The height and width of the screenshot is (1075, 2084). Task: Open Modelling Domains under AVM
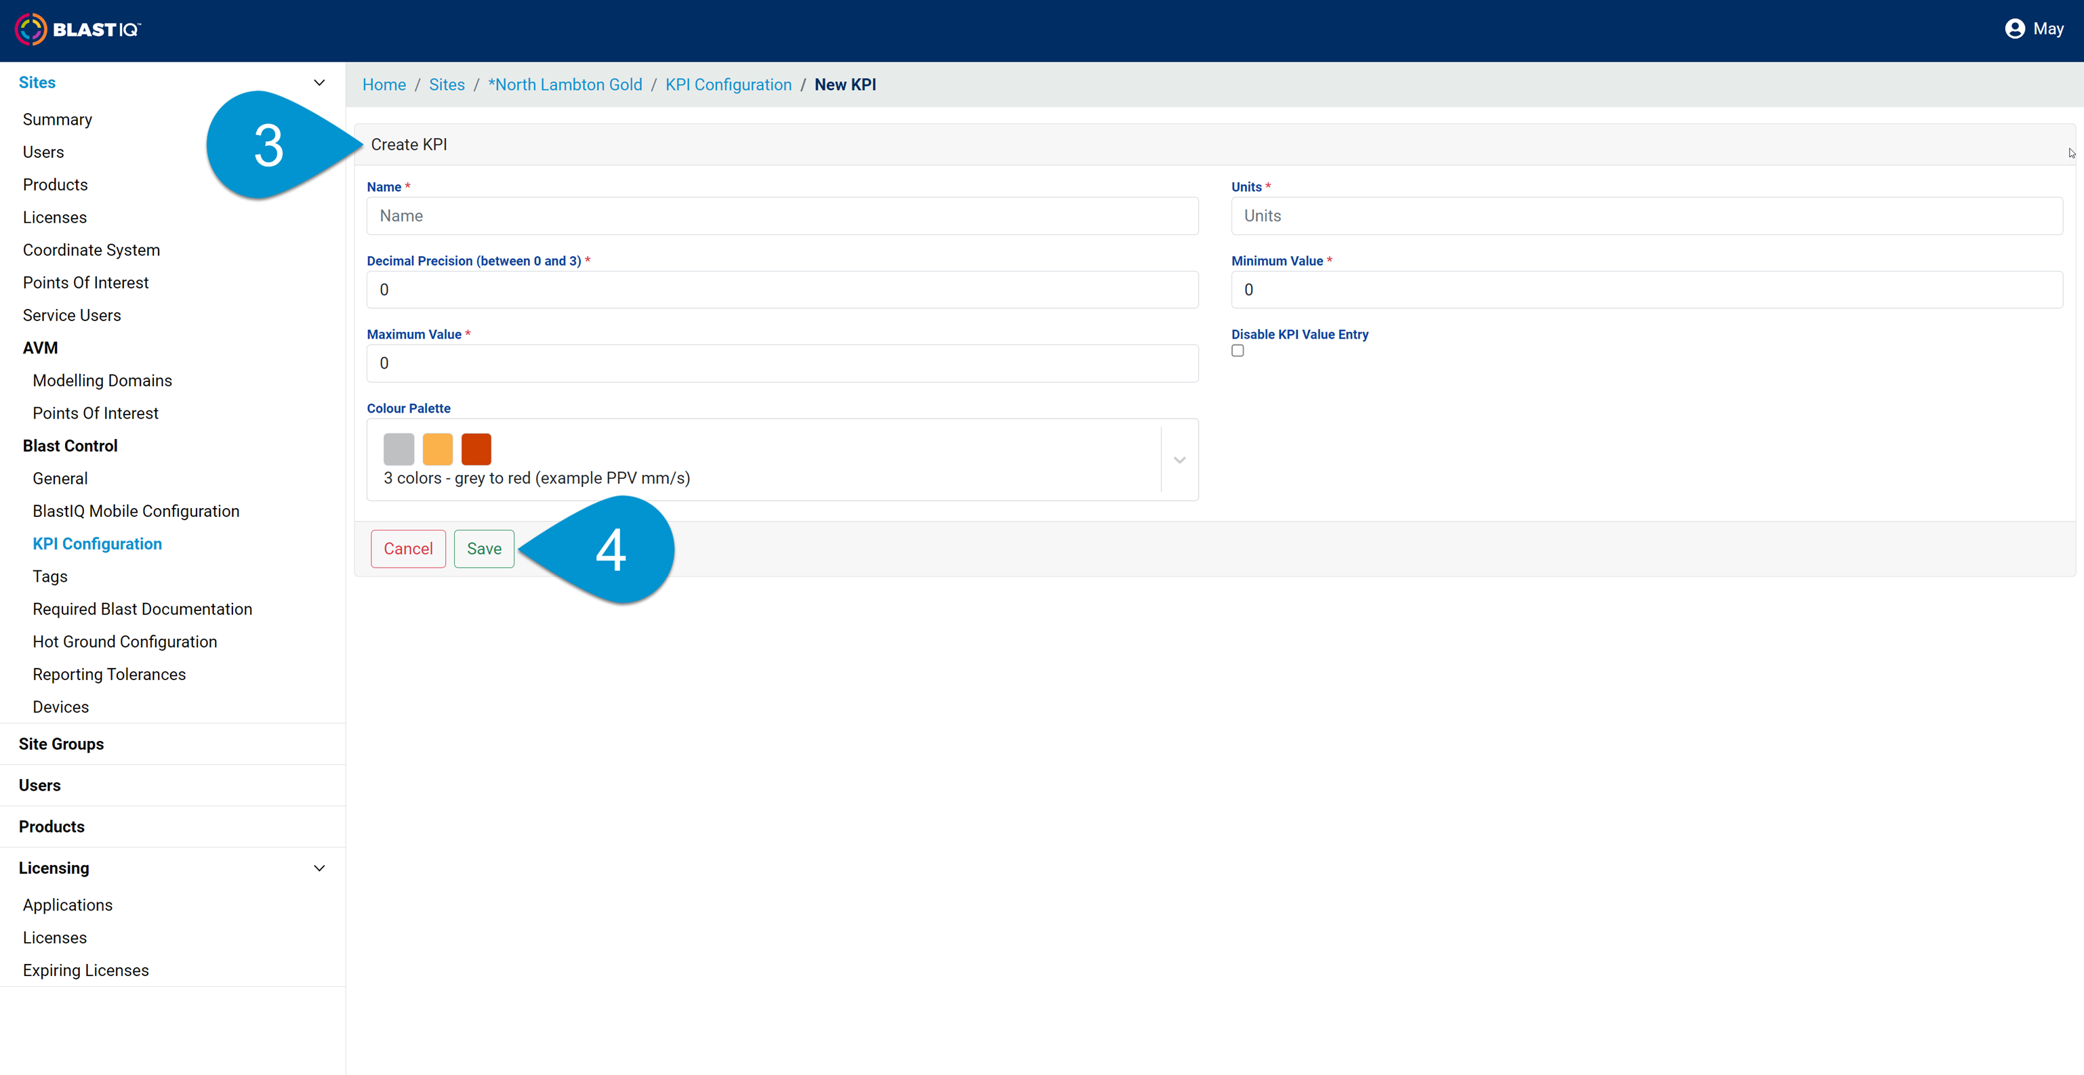click(x=102, y=381)
